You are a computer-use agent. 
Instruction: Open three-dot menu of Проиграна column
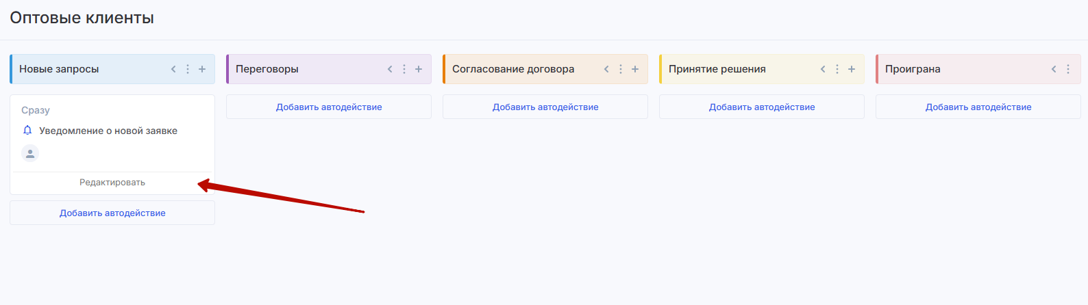point(1068,69)
